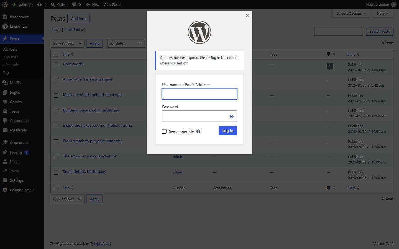Viewport: 399px width, 249px height.
Task: Check the box for Small details, better play
Action: click(x=56, y=172)
